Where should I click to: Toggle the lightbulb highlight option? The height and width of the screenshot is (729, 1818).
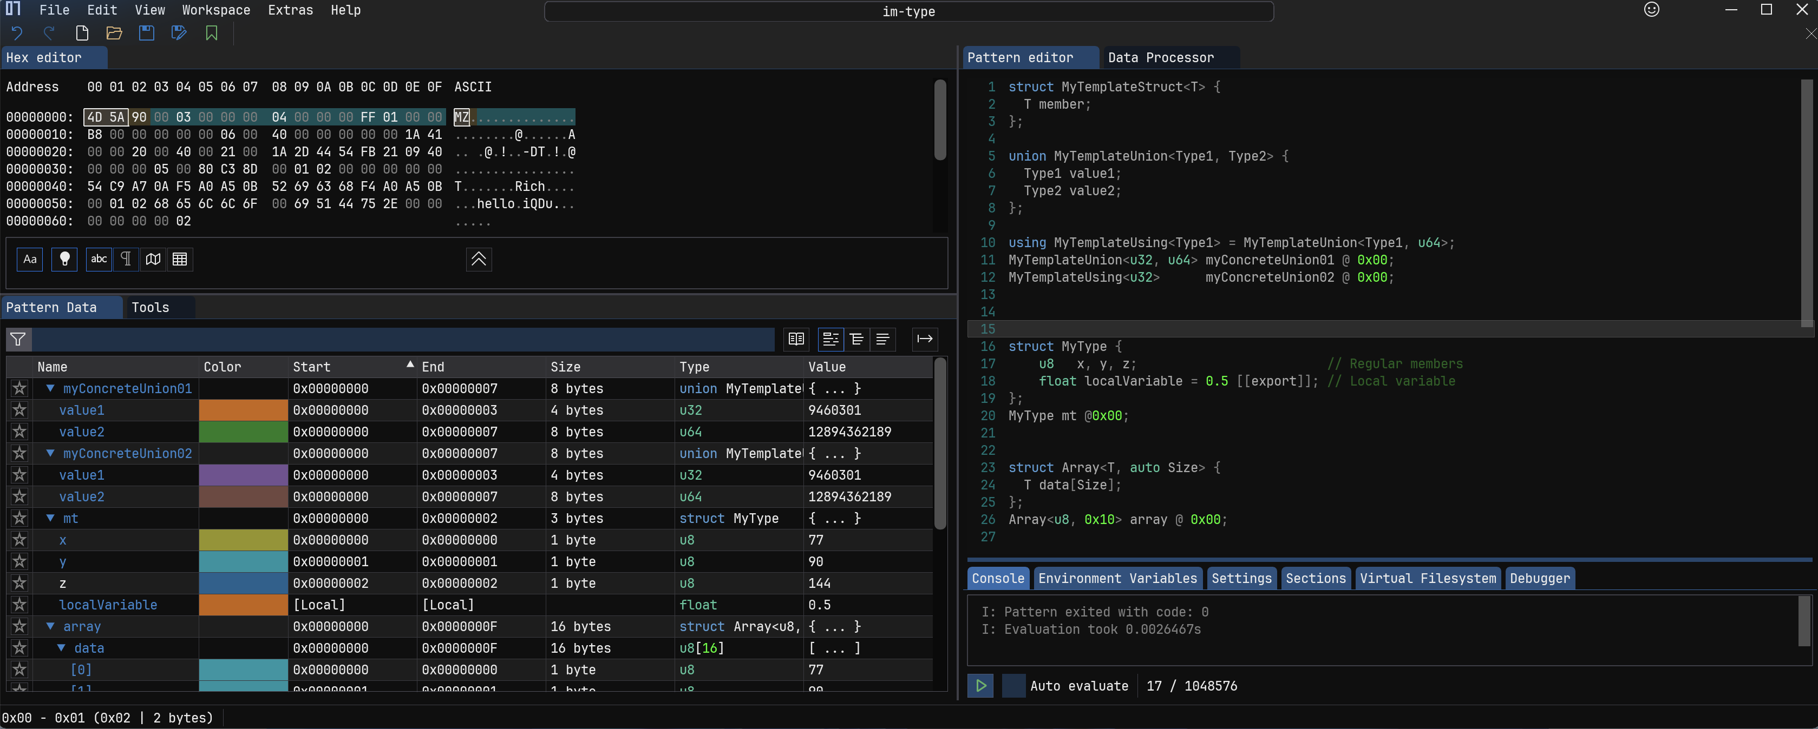(x=64, y=260)
